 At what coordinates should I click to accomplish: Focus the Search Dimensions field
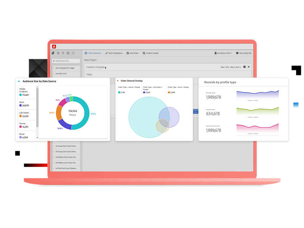(66, 61)
